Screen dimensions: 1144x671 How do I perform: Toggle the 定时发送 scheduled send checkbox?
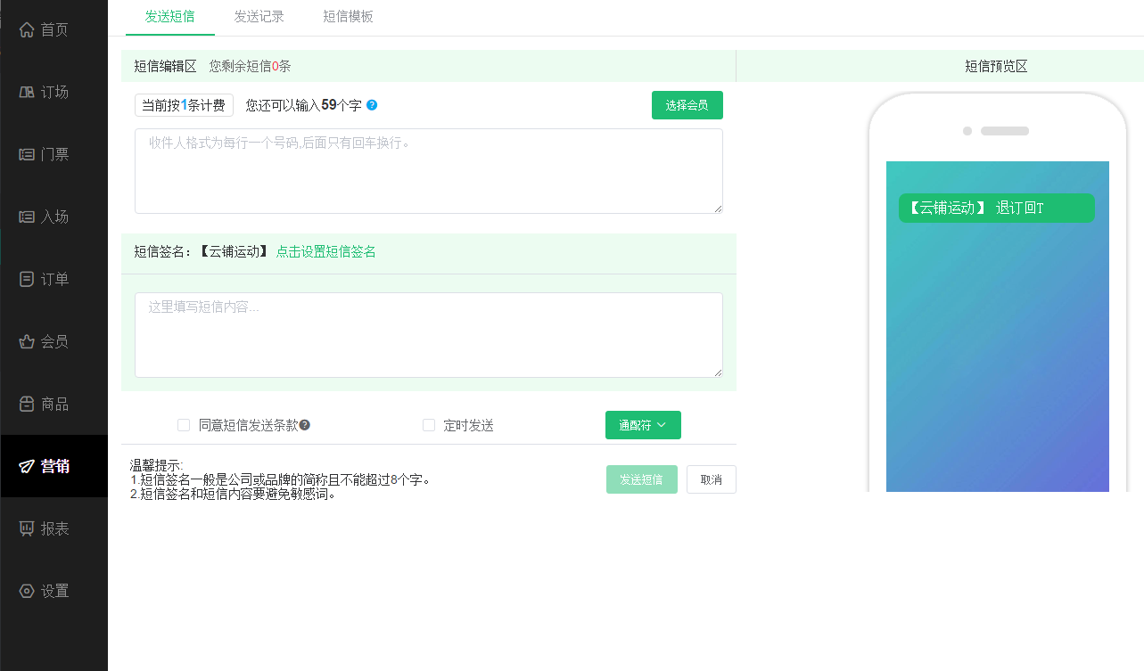click(428, 425)
